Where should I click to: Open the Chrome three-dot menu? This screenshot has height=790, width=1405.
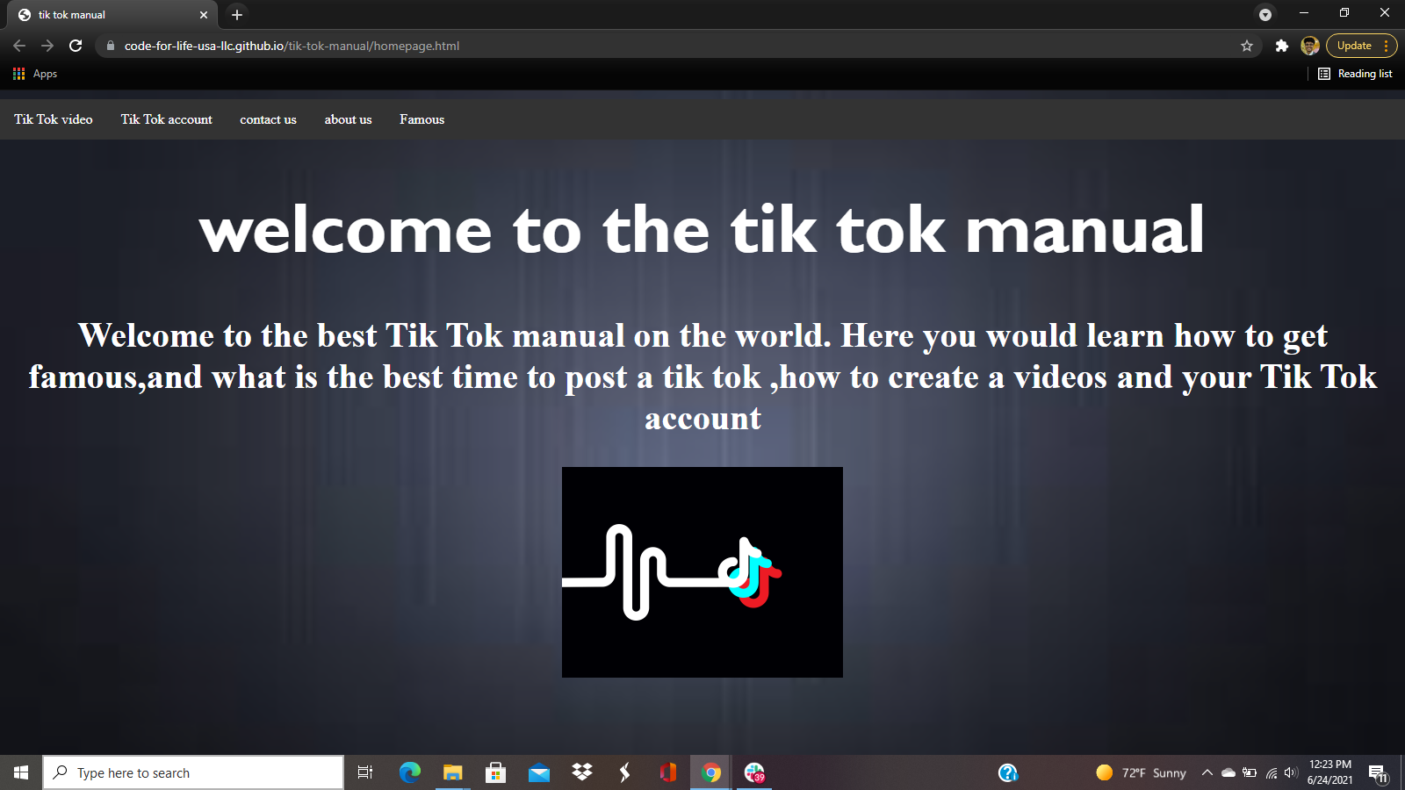[x=1387, y=46]
